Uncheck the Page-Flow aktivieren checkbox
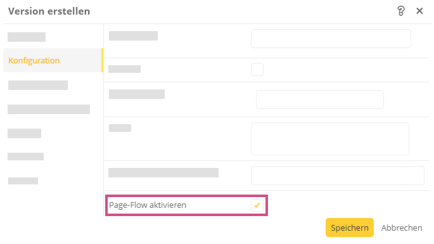The image size is (434, 244). click(x=257, y=205)
